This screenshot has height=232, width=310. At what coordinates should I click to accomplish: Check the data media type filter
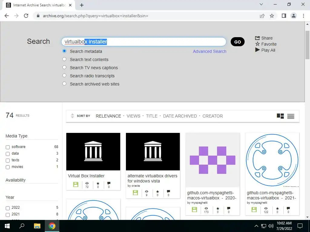pos(8,154)
